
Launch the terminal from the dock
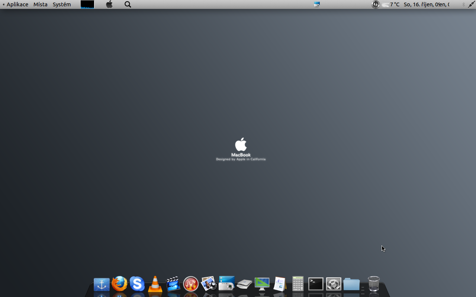pyautogui.click(x=316, y=284)
